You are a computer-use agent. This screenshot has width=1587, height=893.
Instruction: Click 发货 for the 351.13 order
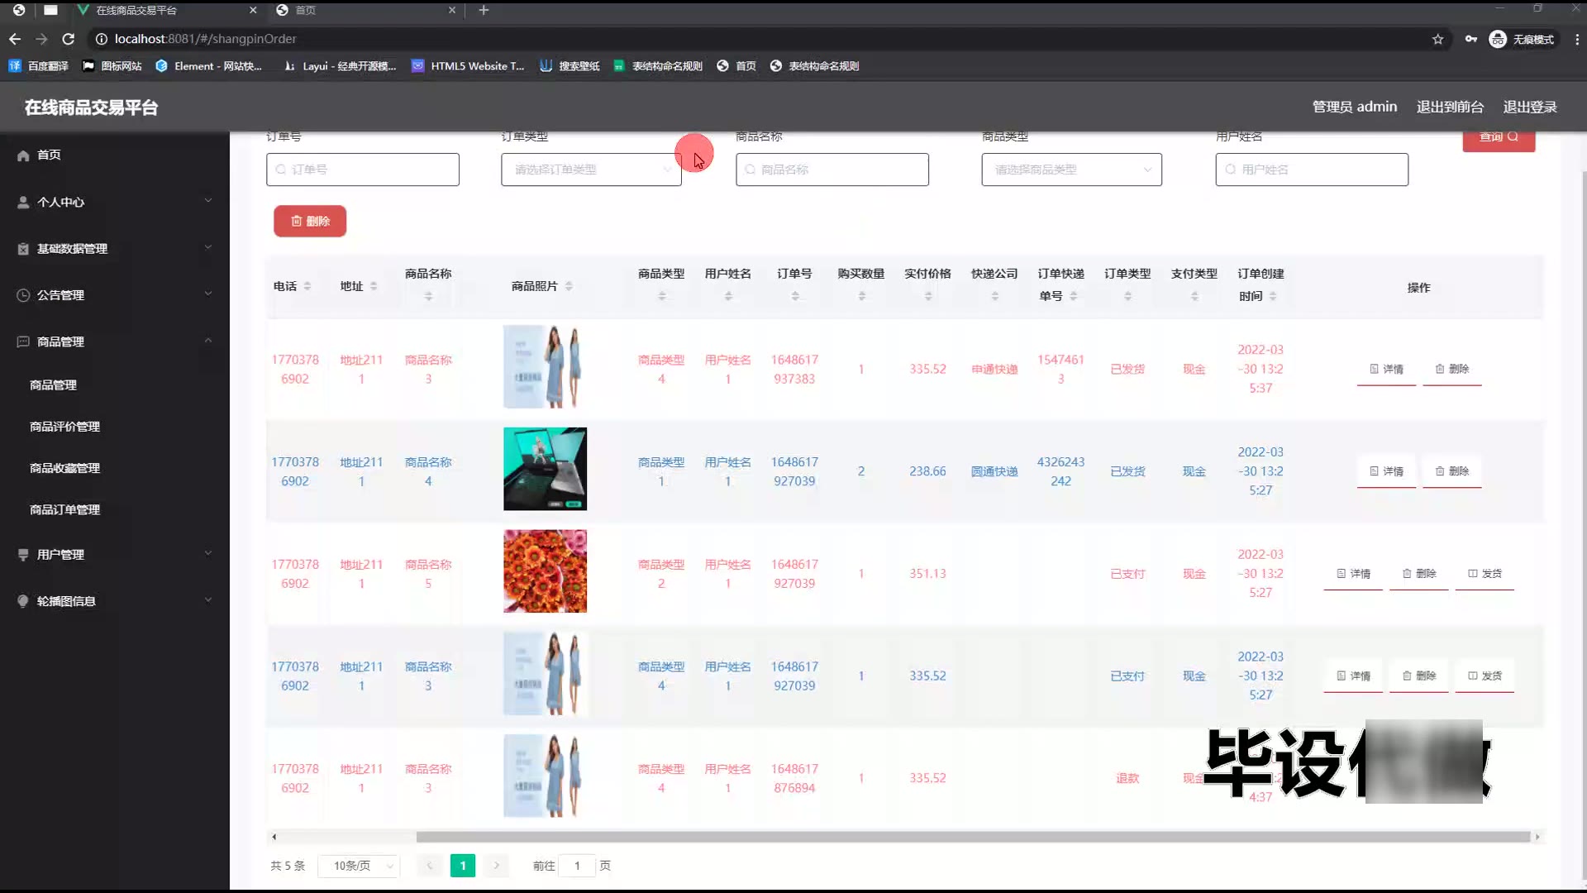point(1485,573)
